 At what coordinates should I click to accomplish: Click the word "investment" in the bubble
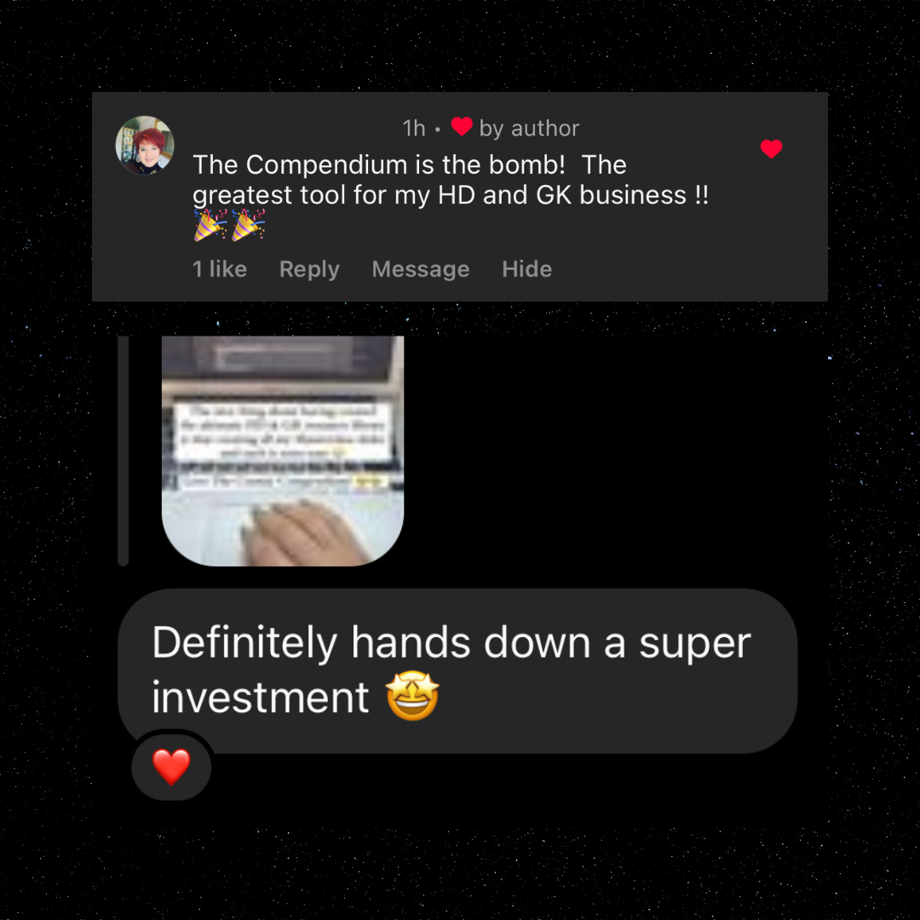[261, 697]
